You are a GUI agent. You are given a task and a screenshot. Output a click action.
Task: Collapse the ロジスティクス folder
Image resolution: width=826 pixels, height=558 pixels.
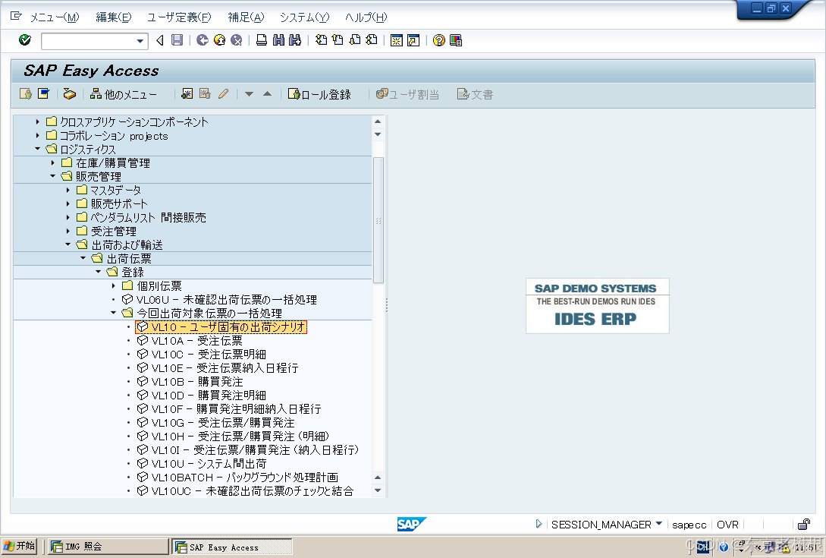[x=37, y=150]
